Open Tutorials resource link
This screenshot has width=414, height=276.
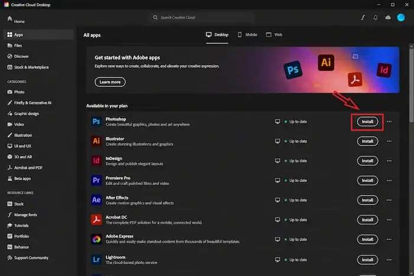[18, 226]
